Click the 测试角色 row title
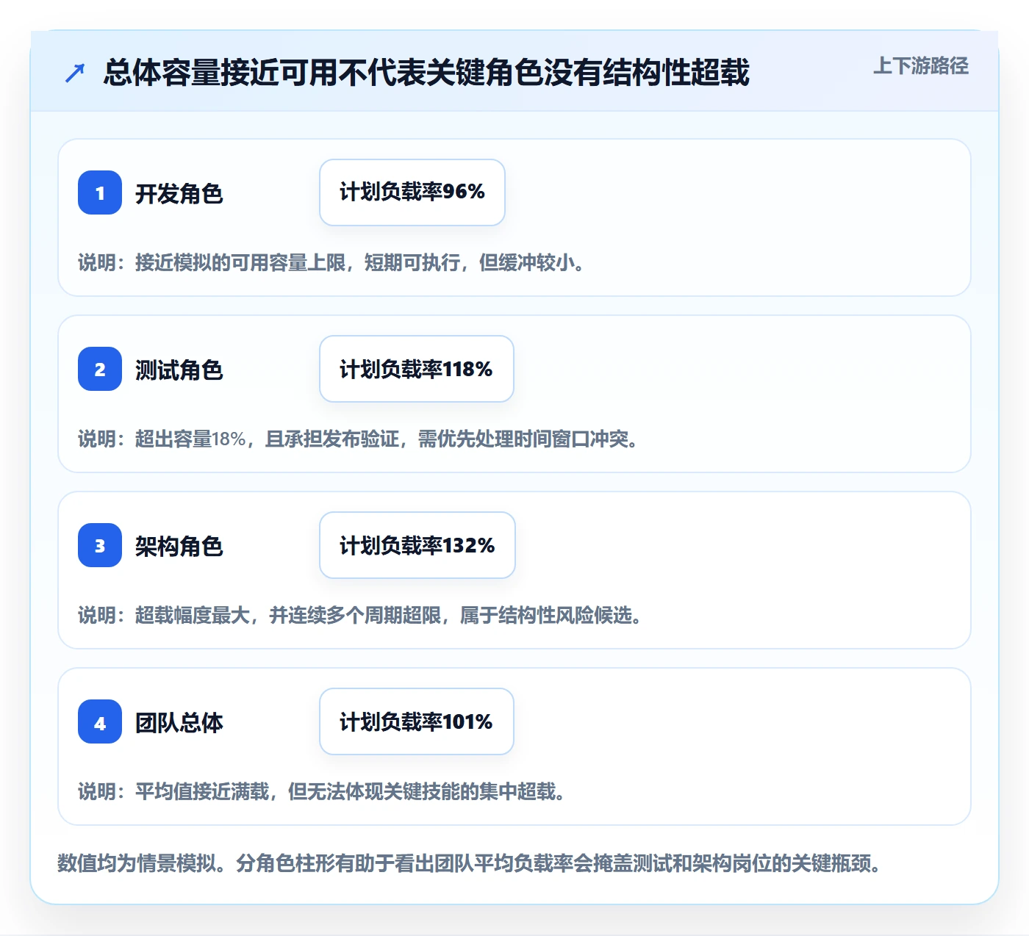 point(179,370)
